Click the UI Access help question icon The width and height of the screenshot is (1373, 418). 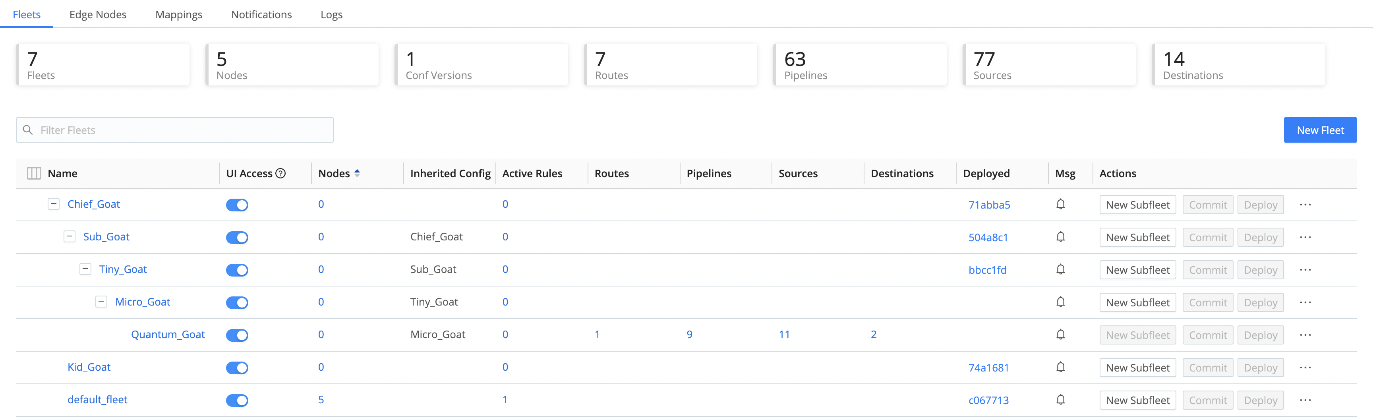tap(281, 173)
